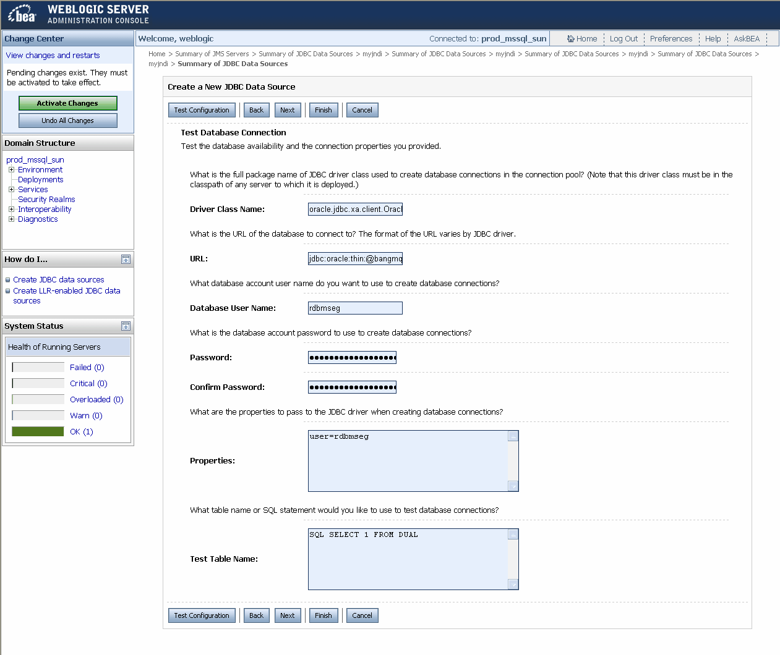
Task: Click bottom Finish button
Action: point(324,615)
